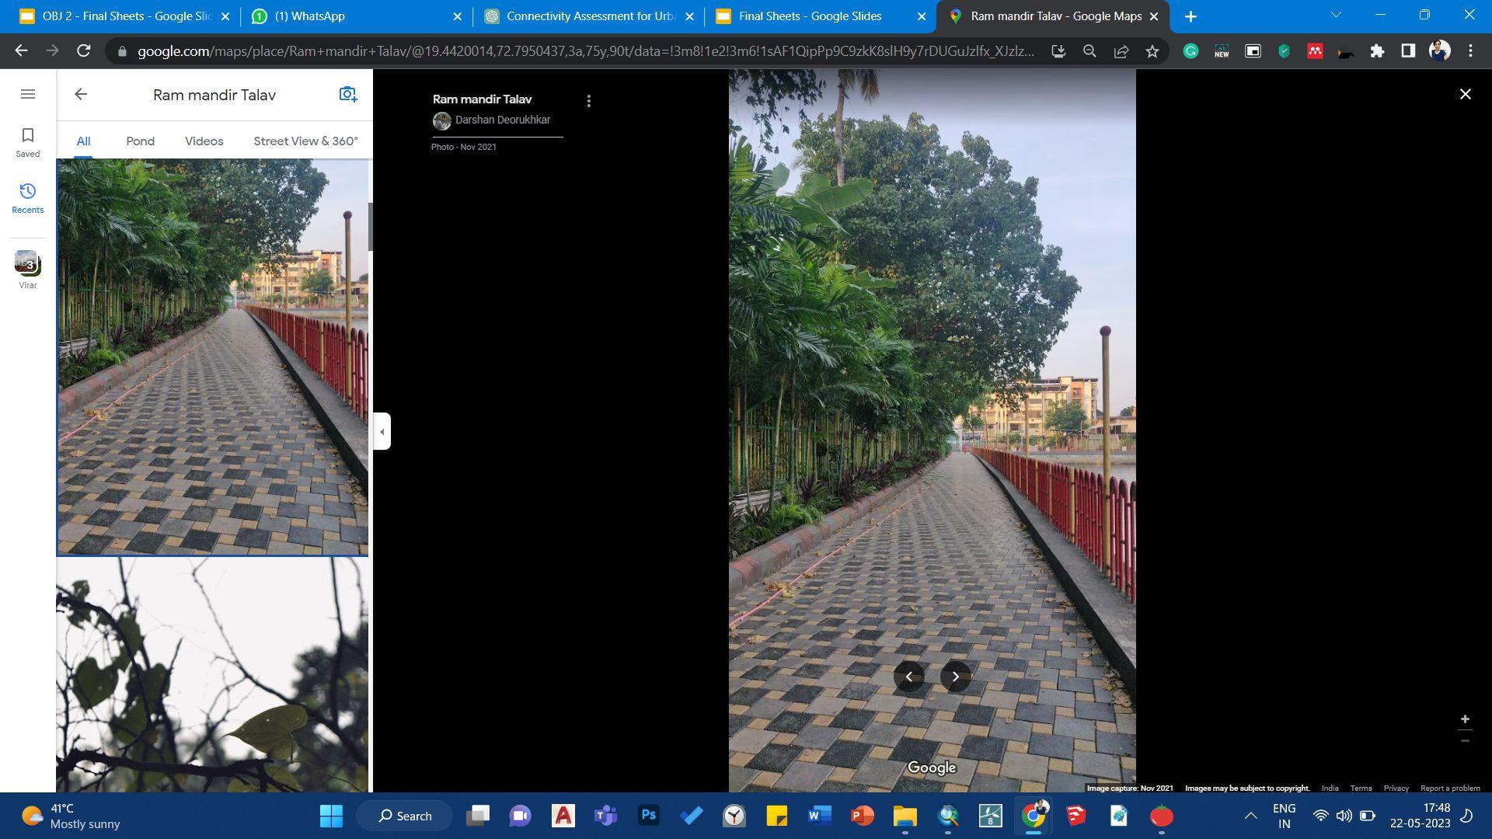1492x839 pixels.
Task: Collapse the side panel arrow
Action: tap(382, 432)
